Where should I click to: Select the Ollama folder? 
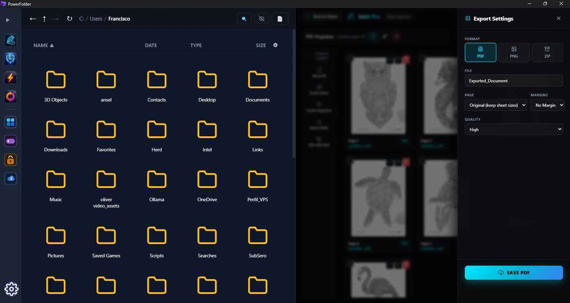[x=157, y=186]
